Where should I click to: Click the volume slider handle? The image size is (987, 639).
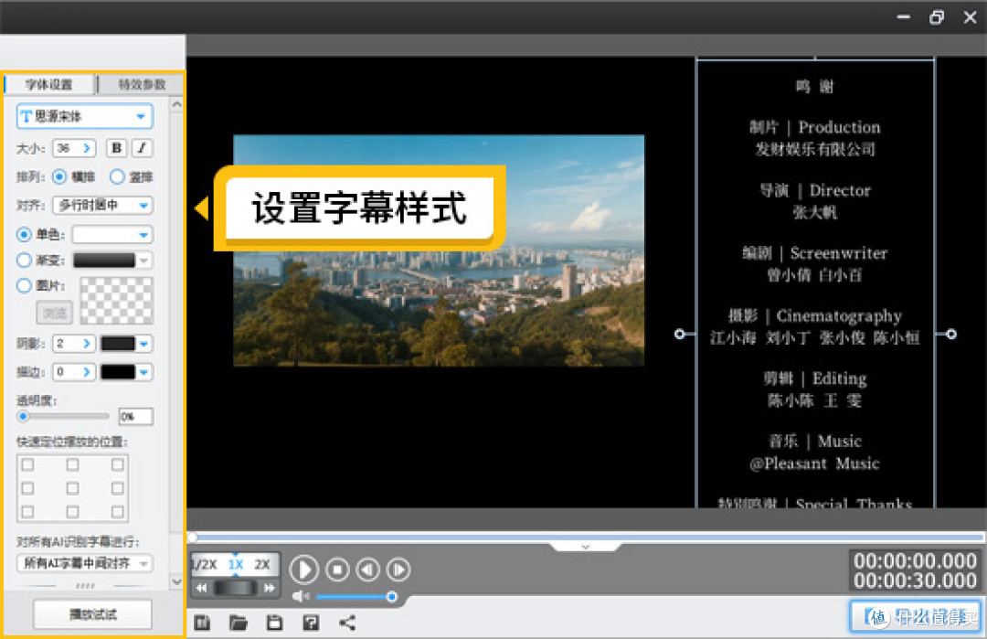pos(391,596)
